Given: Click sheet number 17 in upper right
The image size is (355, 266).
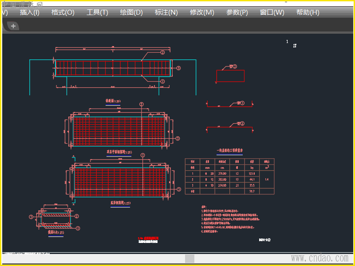Looking at the screenshot, I should (295, 46).
